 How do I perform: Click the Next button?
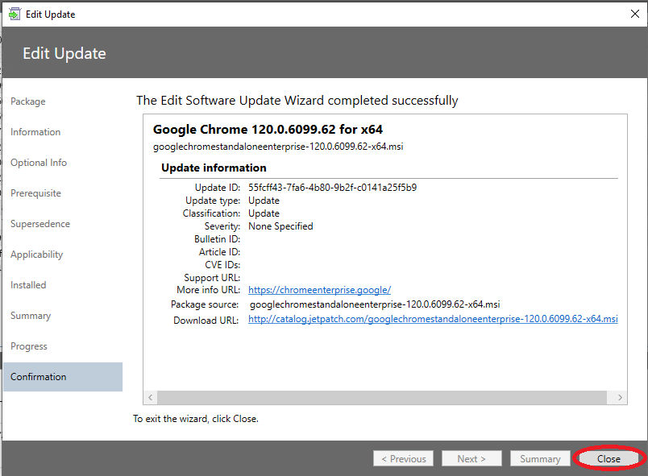pos(471,458)
